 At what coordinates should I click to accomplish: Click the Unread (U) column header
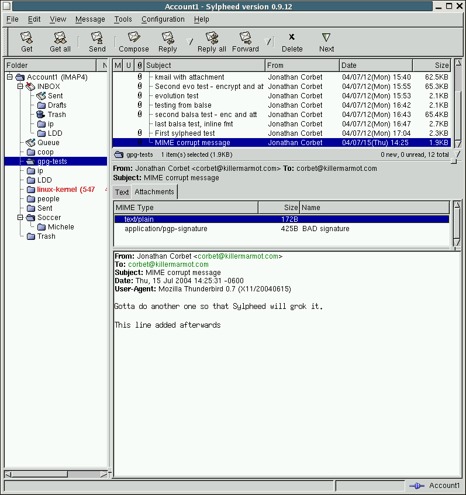(129, 66)
